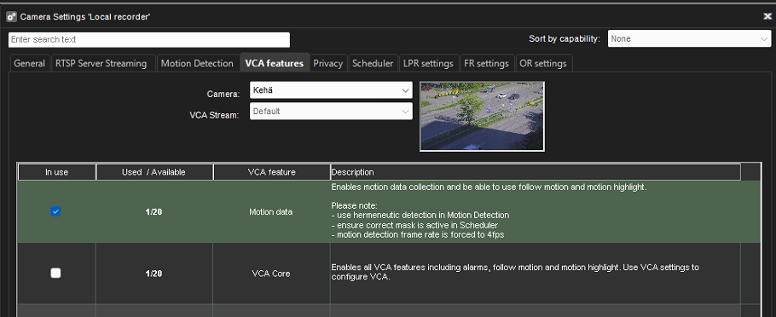The height and width of the screenshot is (317, 776).
Task: Open the RTSP Server Streaming tab
Action: click(102, 63)
